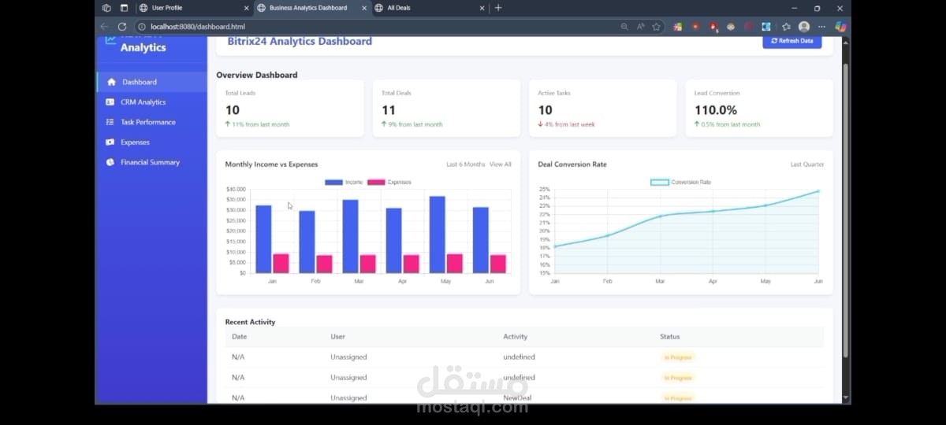Open CRM Analytics in sidebar
946x425 pixels.
pos(151,102)
